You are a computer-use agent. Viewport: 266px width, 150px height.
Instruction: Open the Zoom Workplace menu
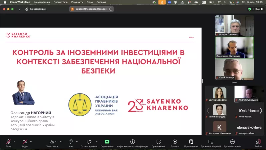[x=20, y=2]
